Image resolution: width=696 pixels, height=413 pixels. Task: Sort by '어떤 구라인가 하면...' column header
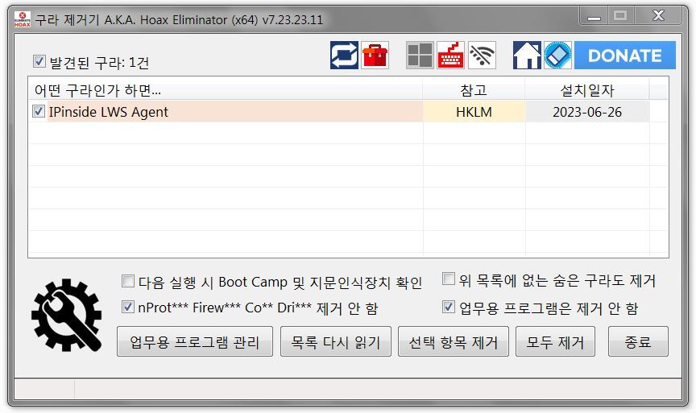click(226, 90)
